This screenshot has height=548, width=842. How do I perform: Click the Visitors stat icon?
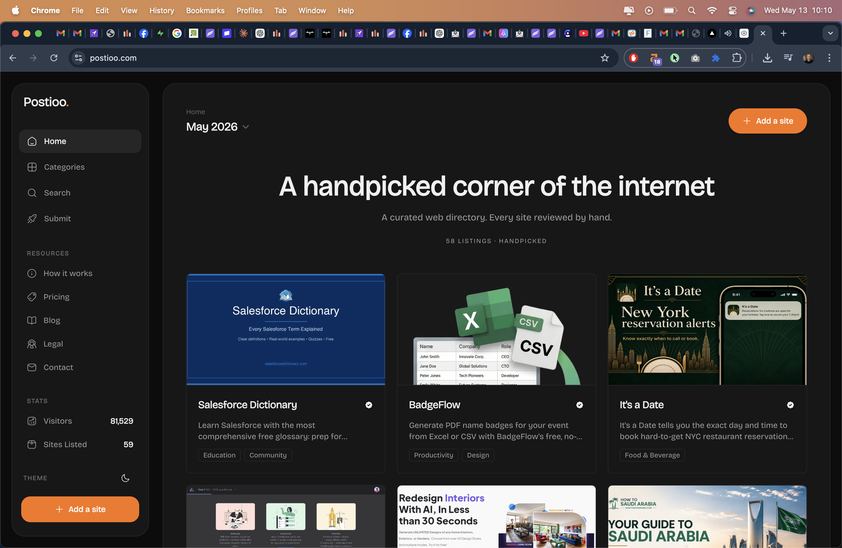tap(32, 421)
